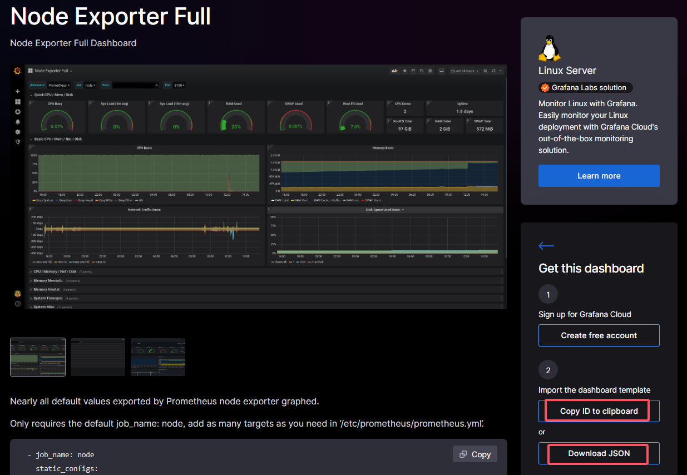This screenshot has width=687, height=475.
Task: Open the Last 24 hours time picker
Action: (x=464, y=71)
